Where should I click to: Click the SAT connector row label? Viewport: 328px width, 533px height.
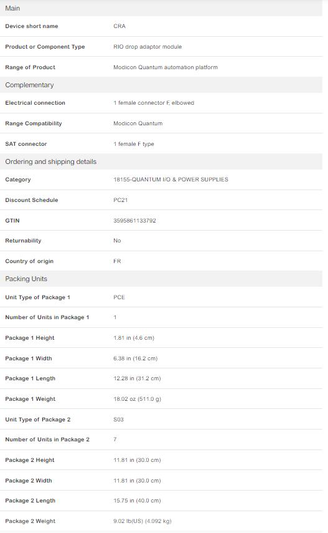26,144
